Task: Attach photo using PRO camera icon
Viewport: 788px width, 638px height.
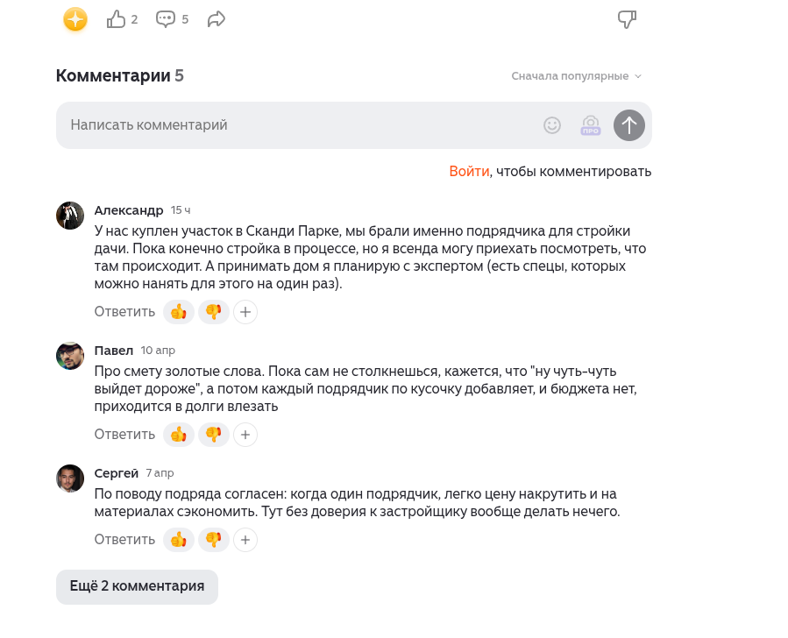Action: tap(591, 125)
